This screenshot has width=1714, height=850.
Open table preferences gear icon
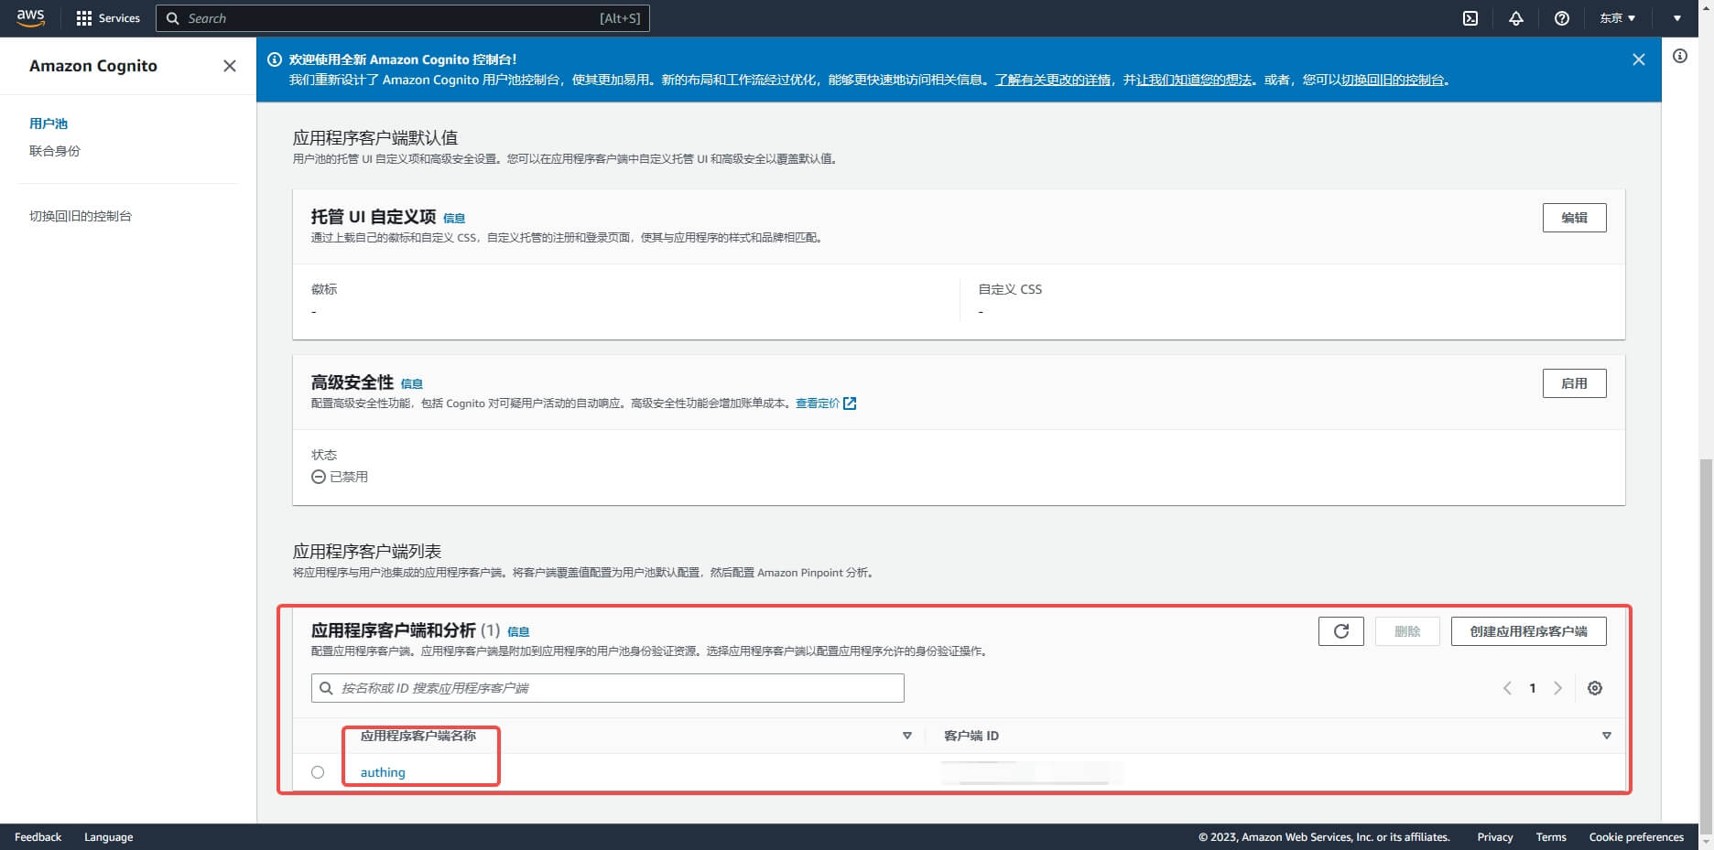pos(1594,688)
